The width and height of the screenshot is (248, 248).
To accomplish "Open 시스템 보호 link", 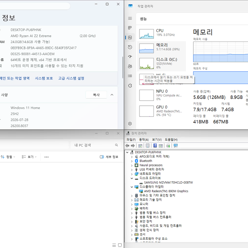I will point(44,78).
